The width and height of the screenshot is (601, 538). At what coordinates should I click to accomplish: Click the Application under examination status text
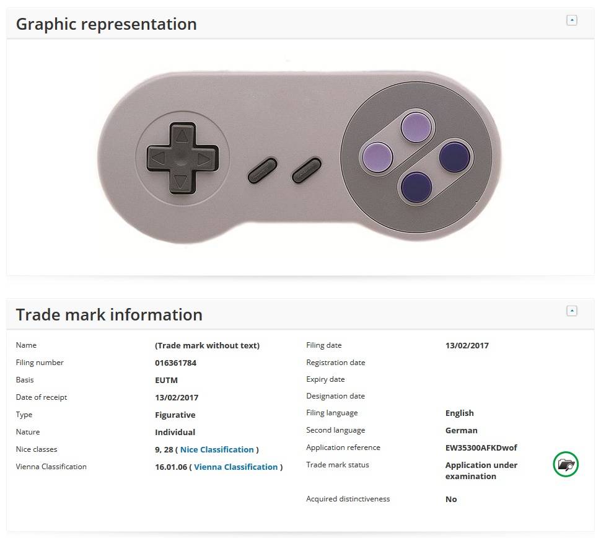pos(481,470)
